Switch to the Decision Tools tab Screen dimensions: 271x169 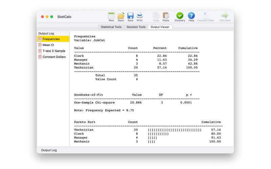click(136, 27)
